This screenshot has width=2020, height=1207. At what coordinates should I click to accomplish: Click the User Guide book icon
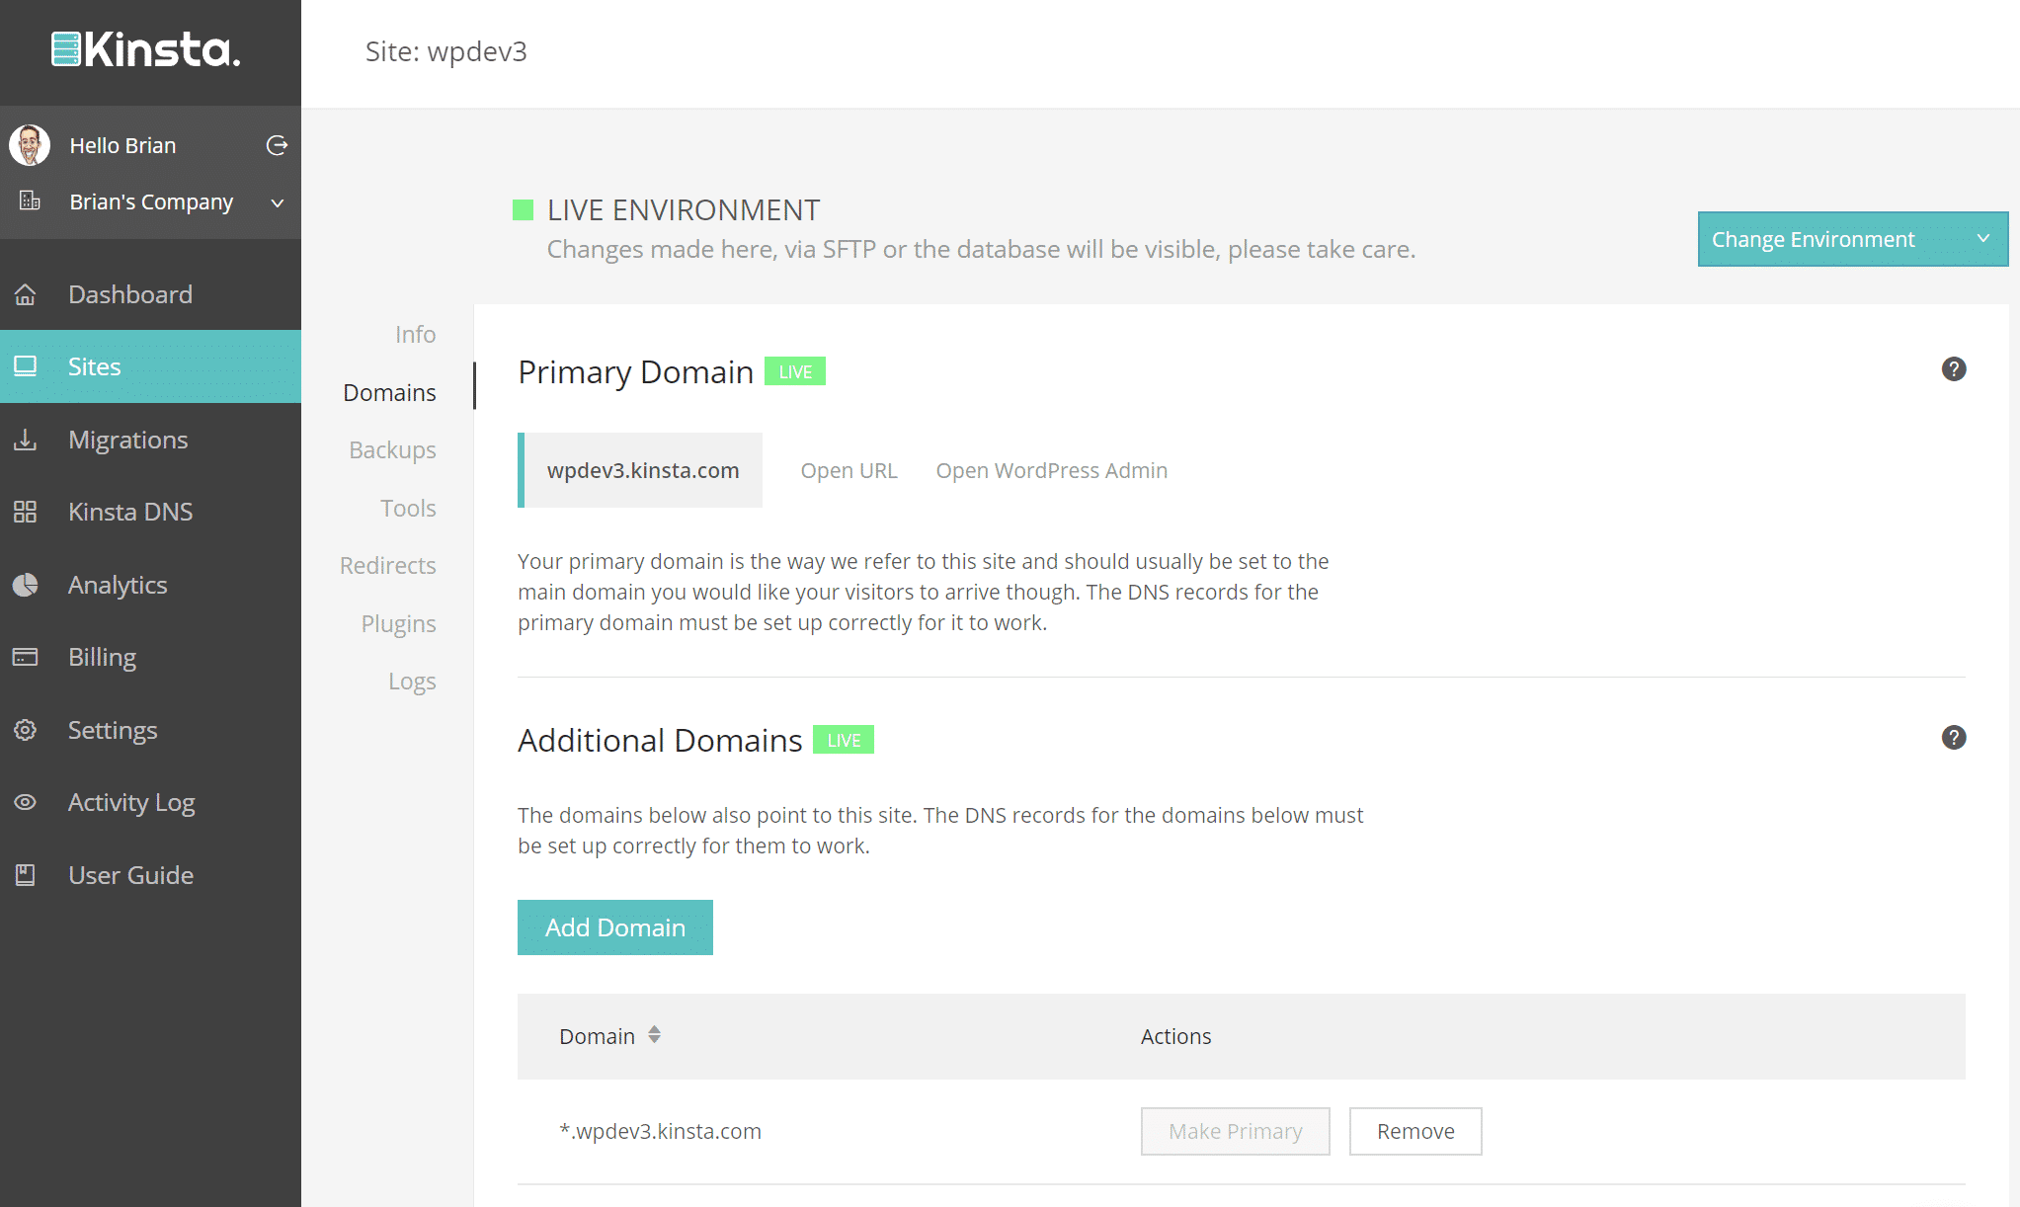pyautogui.click(x=25, y=875)
